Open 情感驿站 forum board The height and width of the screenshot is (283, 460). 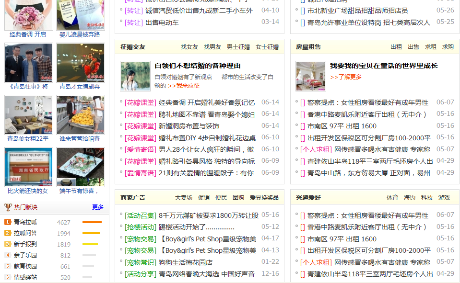click(x=25, y=277)
